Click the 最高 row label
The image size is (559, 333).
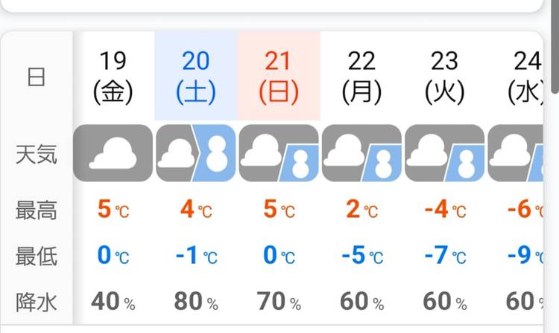click(x=37, y=210)
